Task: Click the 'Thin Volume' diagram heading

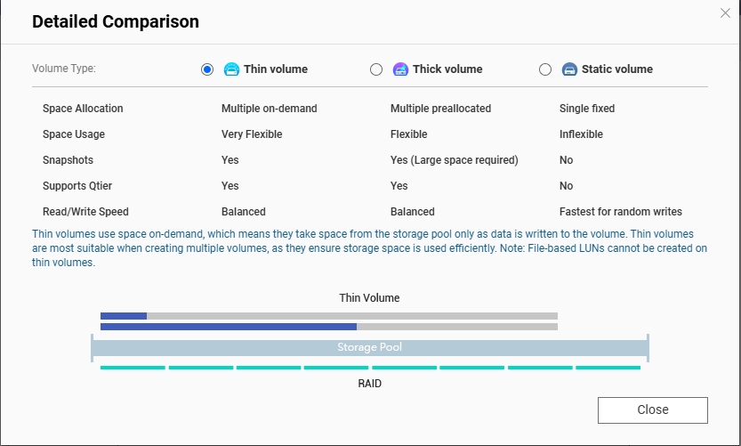Action: tap(369, 298)
